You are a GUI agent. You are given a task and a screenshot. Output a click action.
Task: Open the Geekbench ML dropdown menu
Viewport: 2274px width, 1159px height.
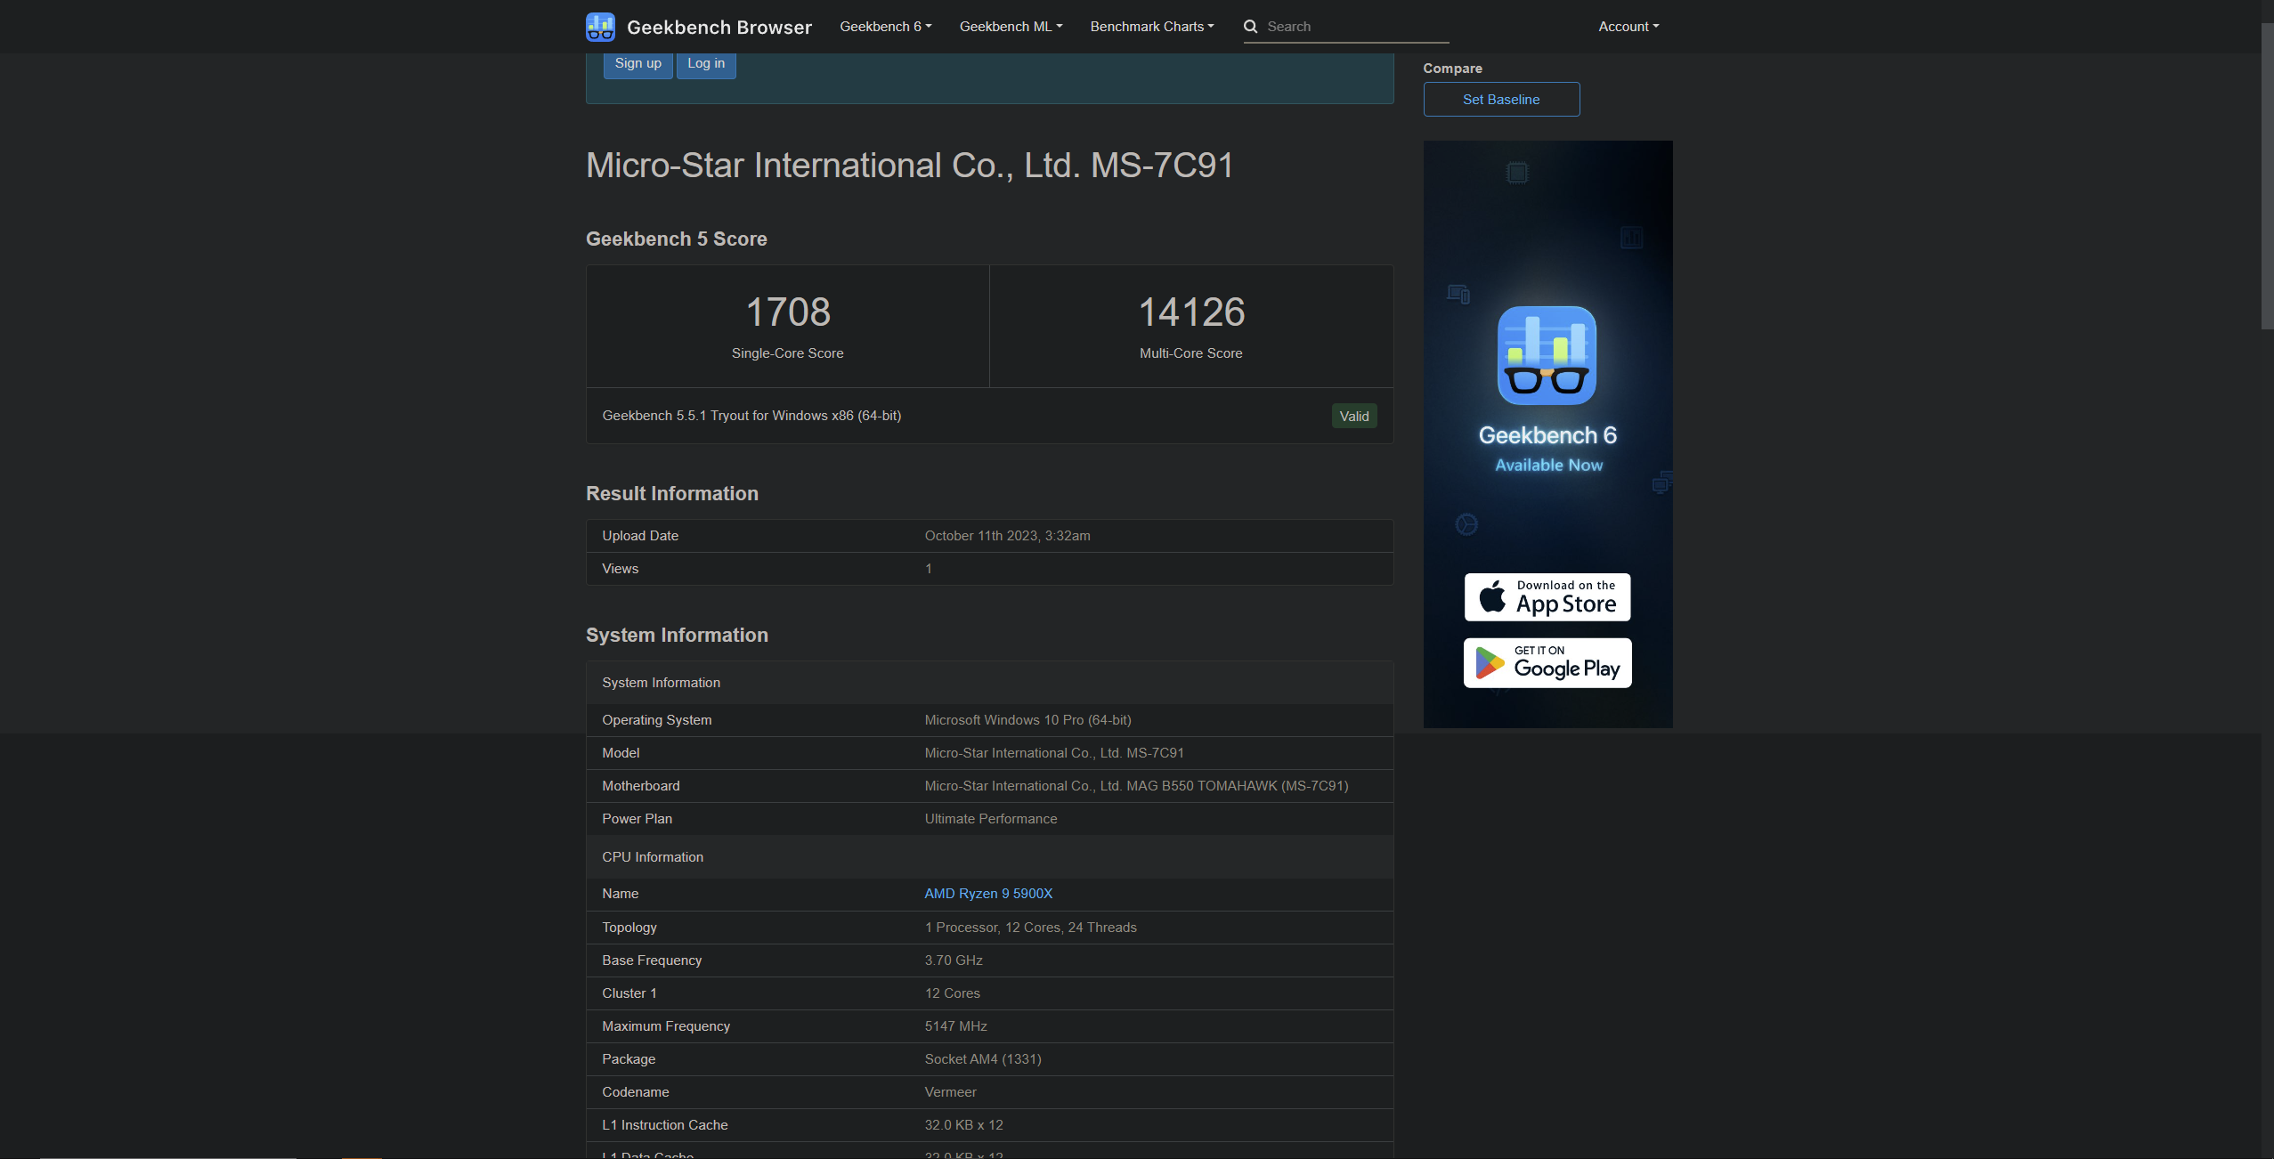coord(1011,27)
